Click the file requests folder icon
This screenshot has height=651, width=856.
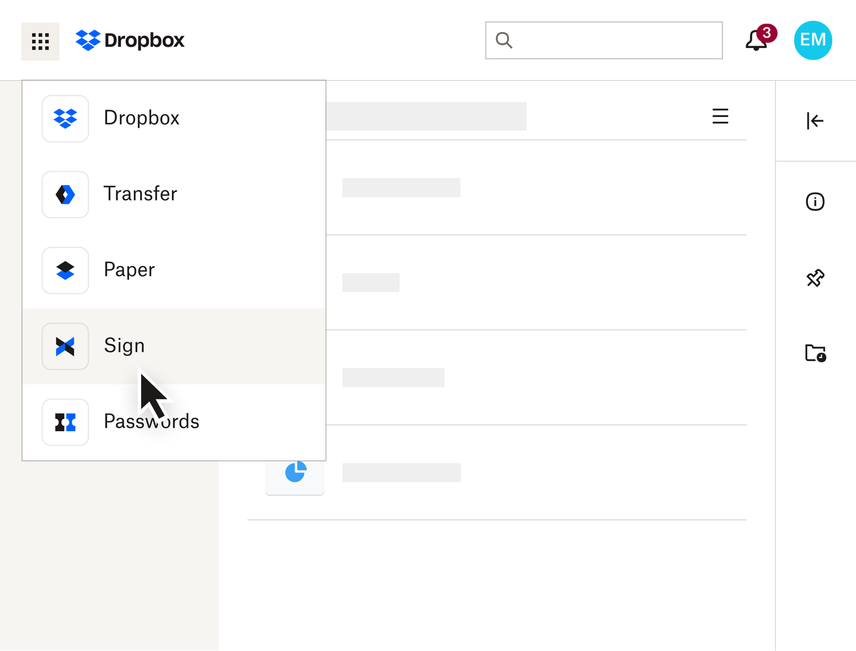point(815,354)
